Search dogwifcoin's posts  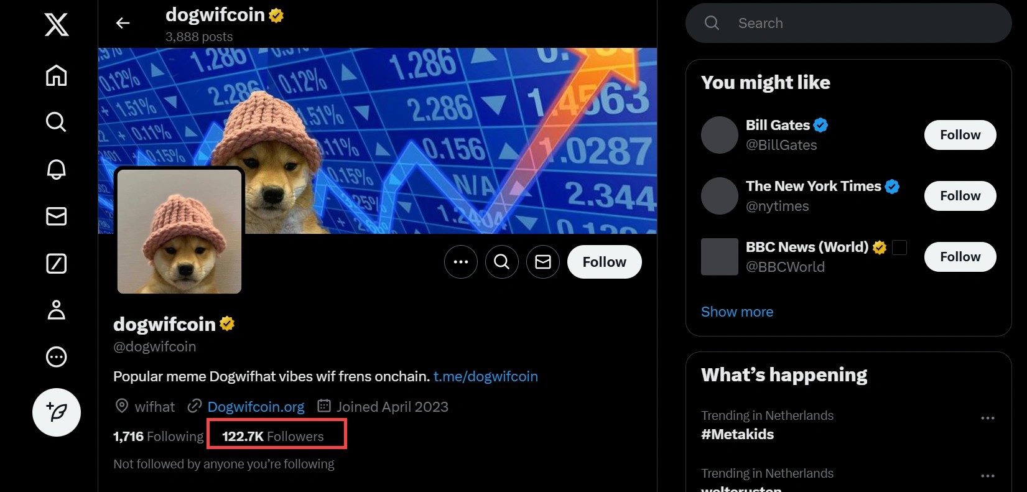tap(502, 262)
